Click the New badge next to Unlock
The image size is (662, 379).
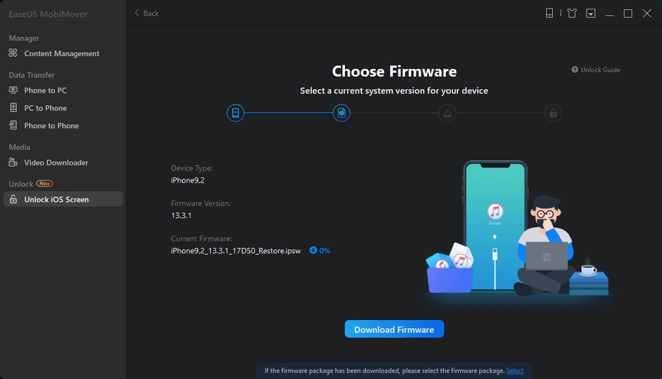click(x=44, y=183)
